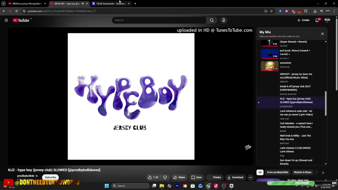Viewport: 338px width, 190px height.
Task: Click the page vertical scrollbar
Action: 336,54
